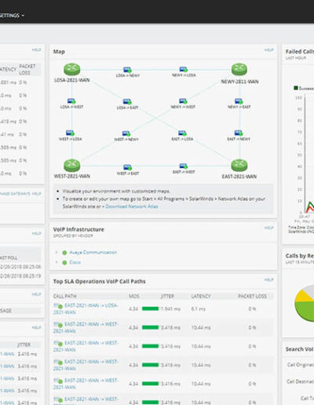Sort by the MOS column header
The height and width of the screenshot is (405, 314).
(x=134, y=296)
